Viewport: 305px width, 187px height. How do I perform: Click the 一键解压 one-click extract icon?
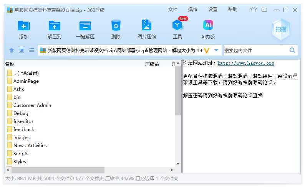85,26
